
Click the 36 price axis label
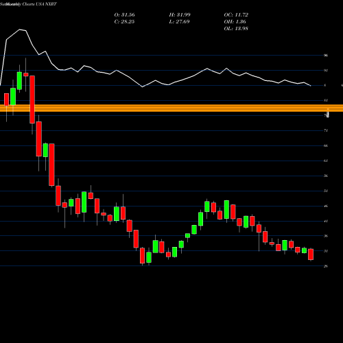[326, 236]
